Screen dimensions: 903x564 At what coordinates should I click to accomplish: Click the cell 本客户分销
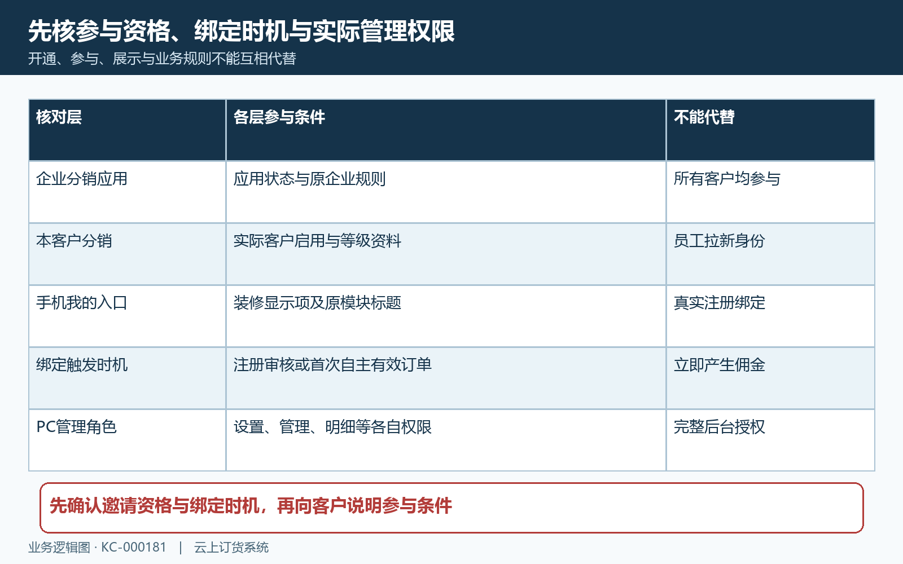(127, 254)
